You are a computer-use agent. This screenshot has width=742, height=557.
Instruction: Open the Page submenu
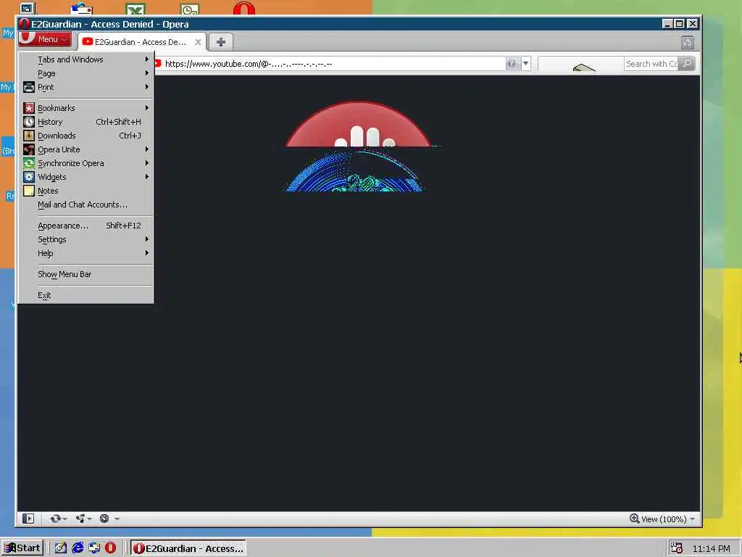(86, 73)
